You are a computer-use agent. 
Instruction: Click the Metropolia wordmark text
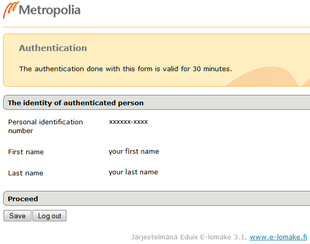coord(49,10)
